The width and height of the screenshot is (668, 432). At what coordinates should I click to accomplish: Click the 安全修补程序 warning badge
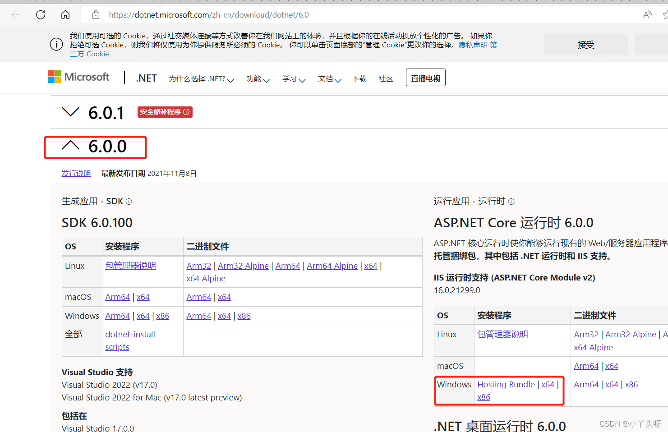(x=165, y=112)
